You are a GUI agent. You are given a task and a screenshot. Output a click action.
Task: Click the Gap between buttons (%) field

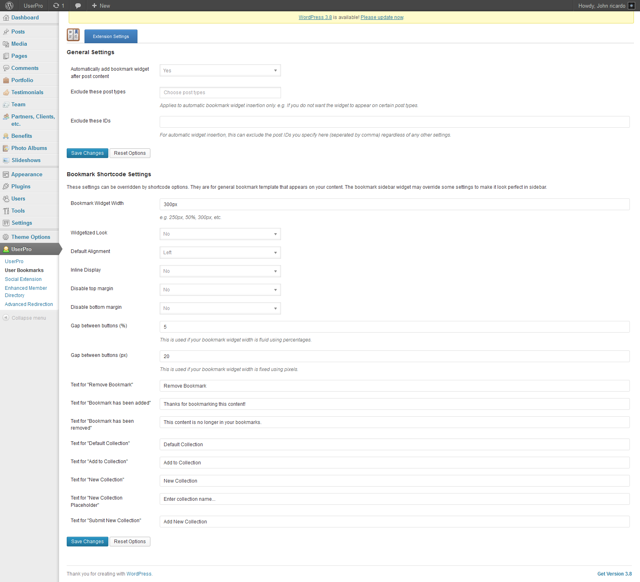(395, 327)
